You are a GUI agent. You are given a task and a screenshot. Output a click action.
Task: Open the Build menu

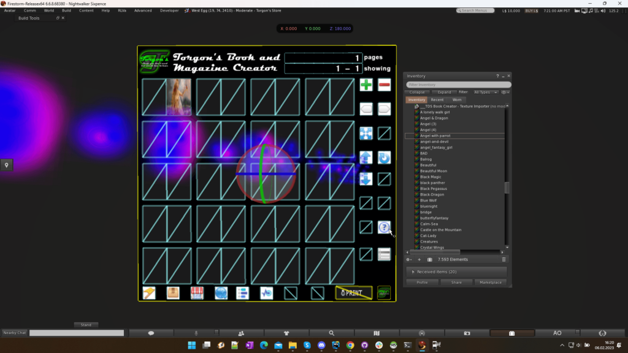pyautogui.click(x=66, y=10)
